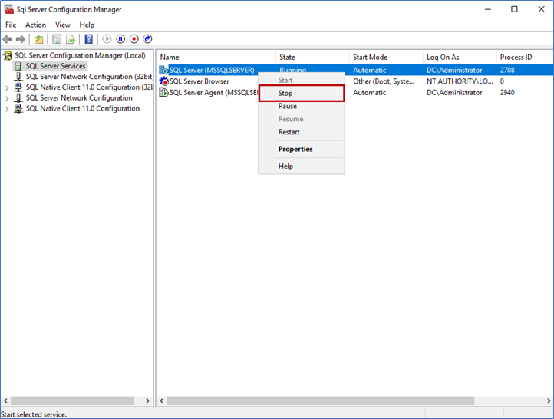The width and height of the screenshot is (554, 419).
Task: Click the tree pane horizontal scrollbar thumb
Action: (72, 401)
